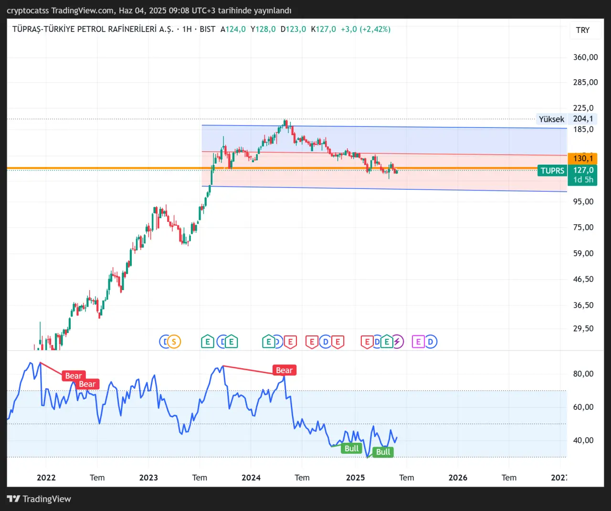This screenshot has height=511, width=611.
Task: Click the 2025 label on time axis
Action: (x=356, y=478)
